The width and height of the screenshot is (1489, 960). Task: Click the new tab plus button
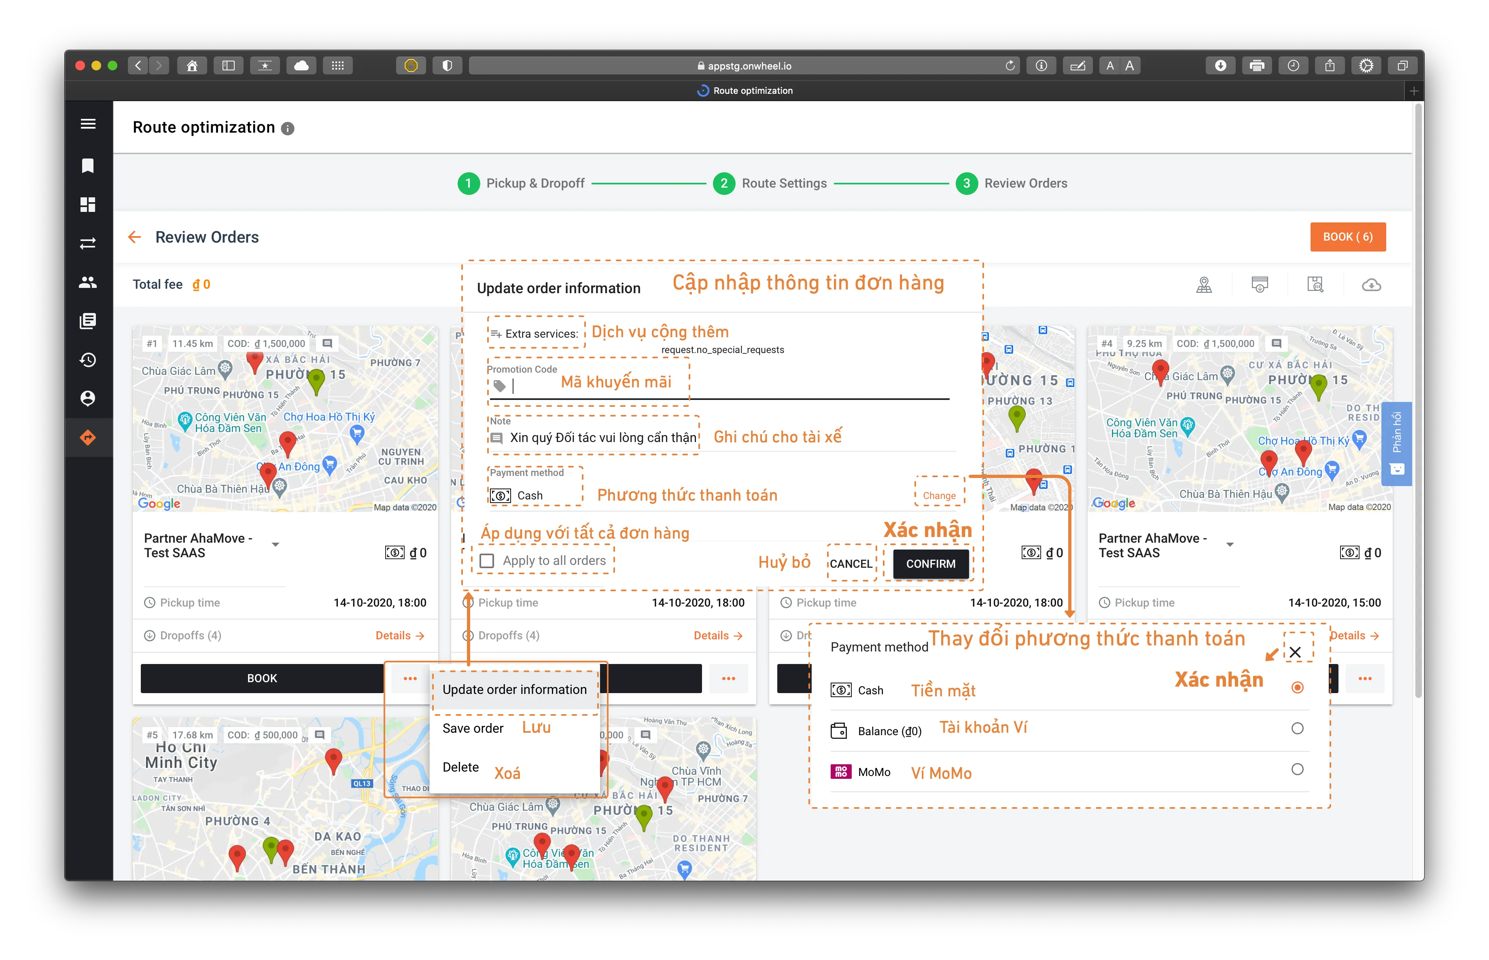pos(1414,91)
